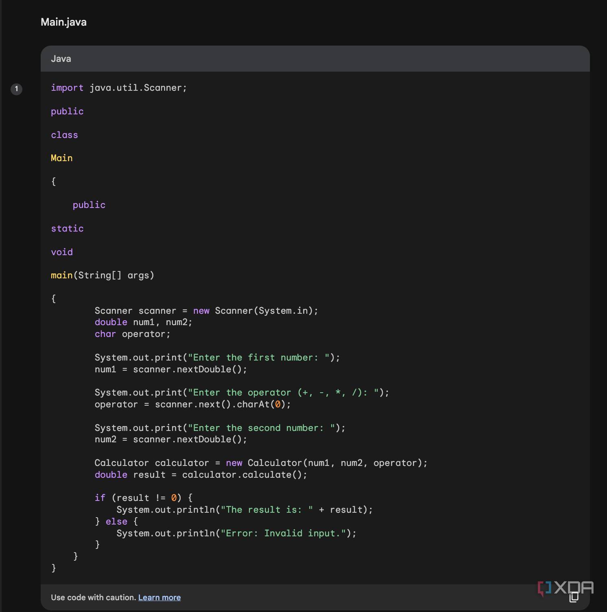Click the citation number 1 badge
The height and width of the screenshot is (612, 607).
coord(16,89)
